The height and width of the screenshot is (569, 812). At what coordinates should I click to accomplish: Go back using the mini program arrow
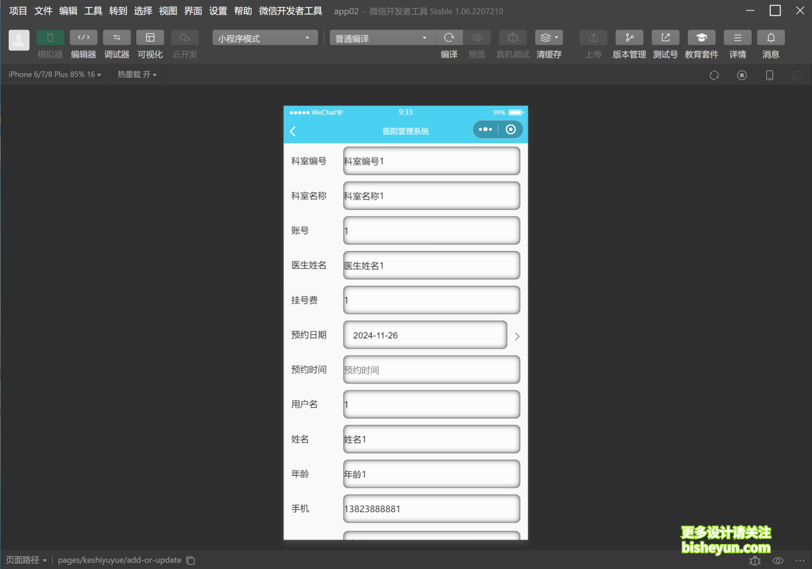(293, 131)
